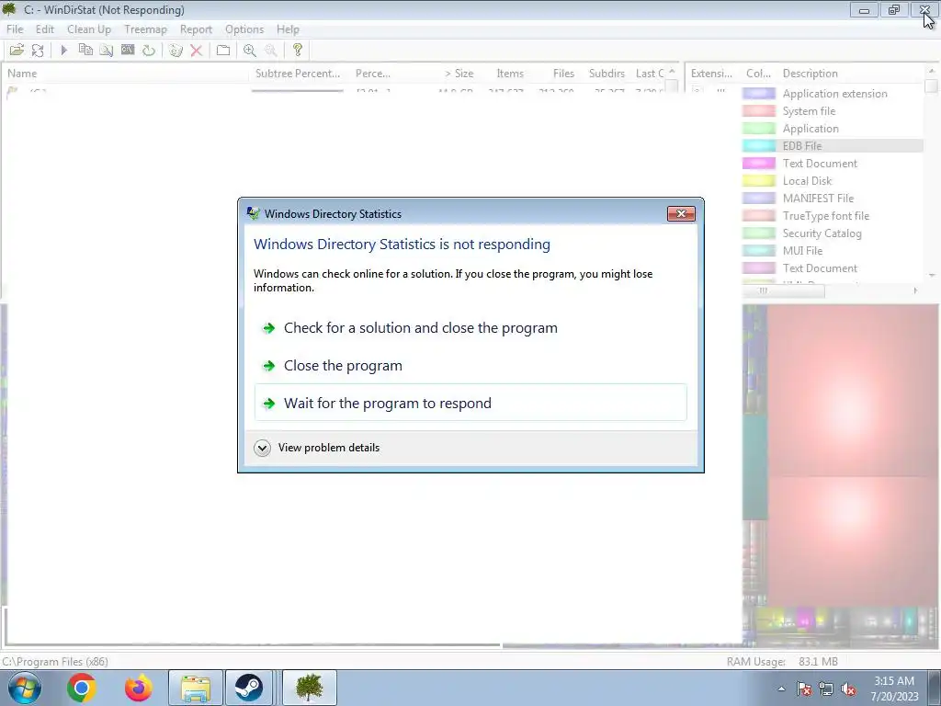Show hidden tray icons arrow
Screen dimensions: 941x706
pos(781,689)
